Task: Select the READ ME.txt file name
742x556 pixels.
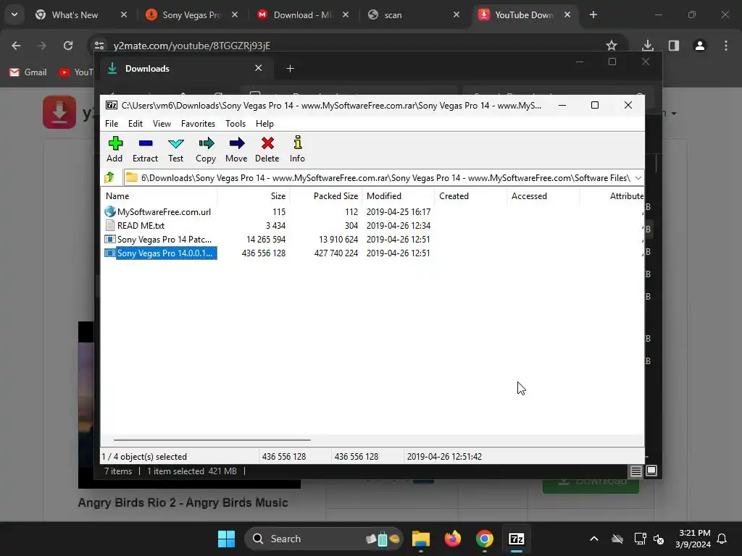Action: tap(141, 226)
